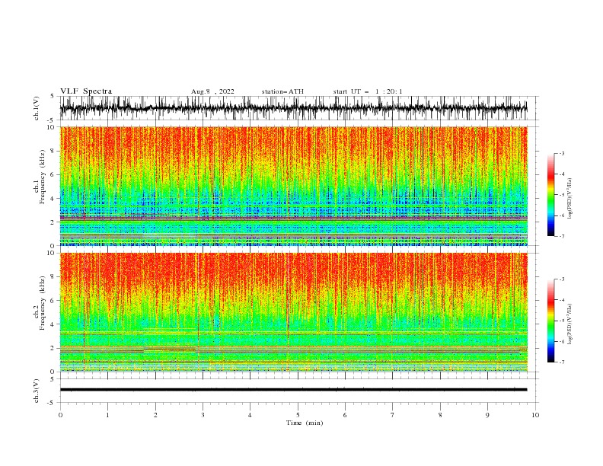Click time axis tick label "5"

click(298, 415)
